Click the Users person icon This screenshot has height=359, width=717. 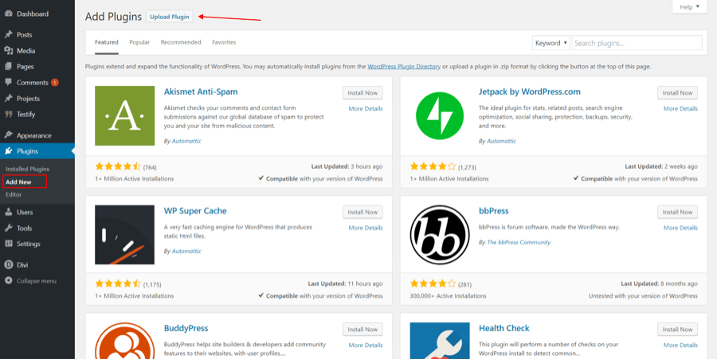pos(8,212)
